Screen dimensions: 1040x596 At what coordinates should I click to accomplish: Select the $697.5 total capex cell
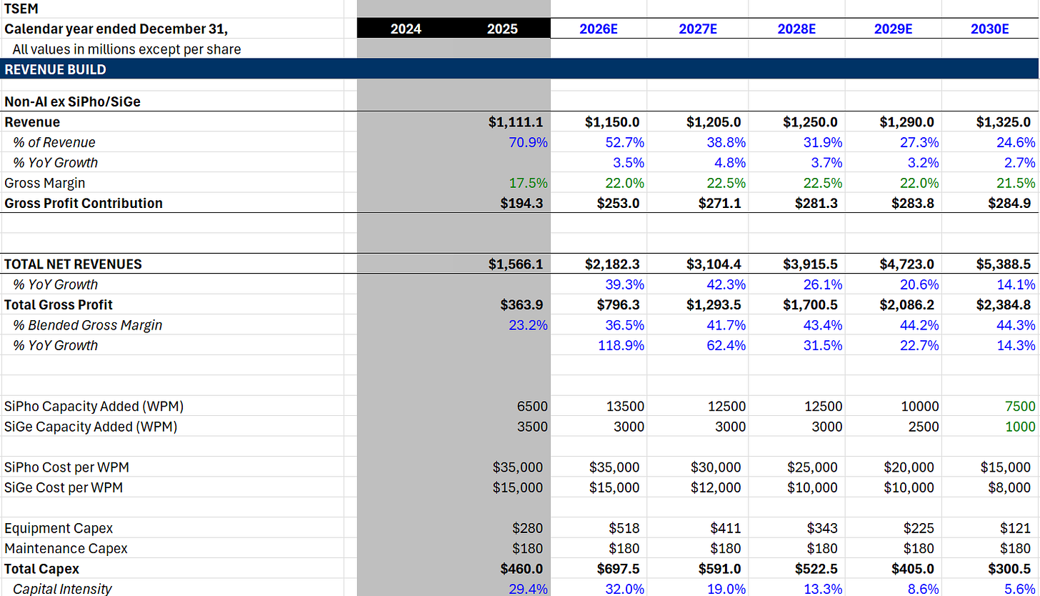click(619, 569)
